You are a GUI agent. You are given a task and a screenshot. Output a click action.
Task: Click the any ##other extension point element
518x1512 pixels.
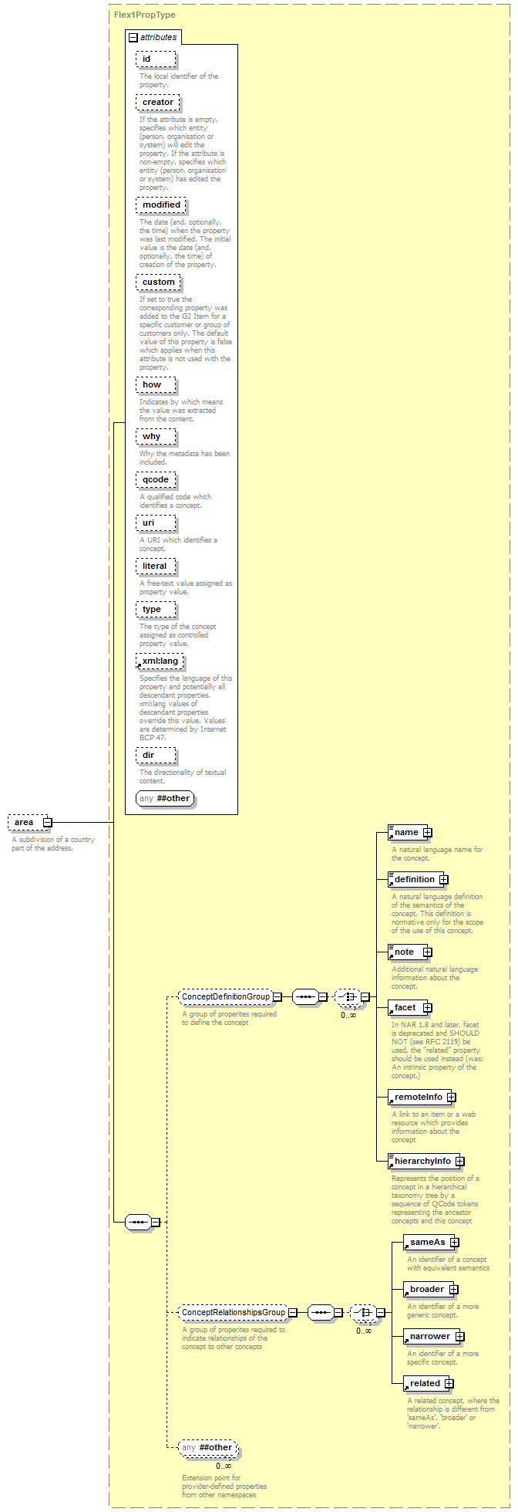click(208, 1448)
